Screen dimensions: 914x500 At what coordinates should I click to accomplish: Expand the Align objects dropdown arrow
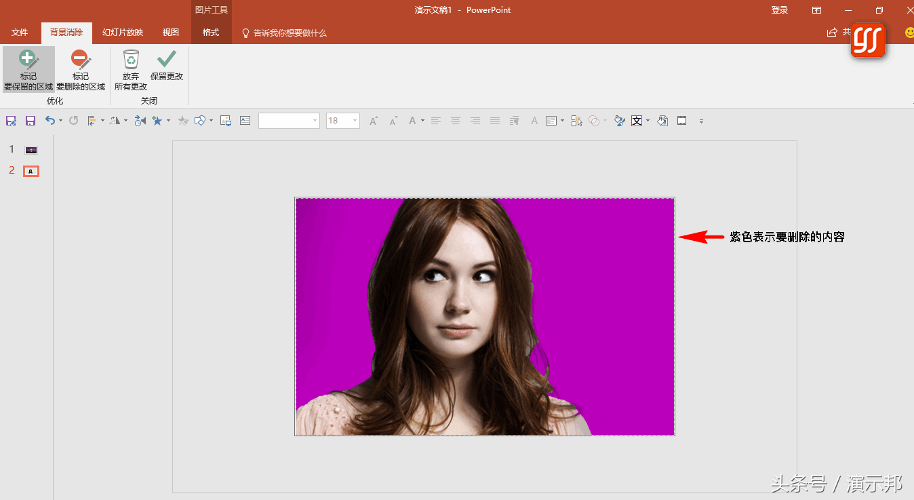[x=102, y=121]
